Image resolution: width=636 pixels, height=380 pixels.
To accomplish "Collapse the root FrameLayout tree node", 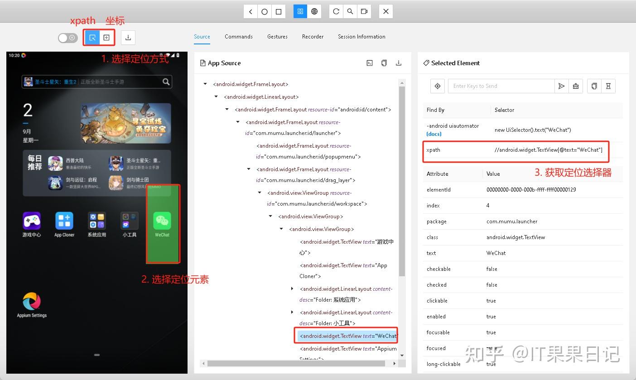I will point(205,84).
